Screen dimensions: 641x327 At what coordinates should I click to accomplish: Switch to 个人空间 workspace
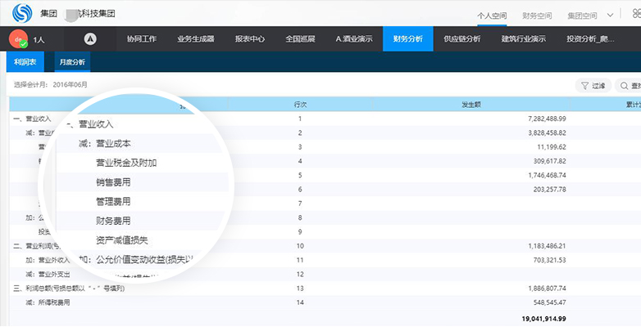(x=492, y=15)
